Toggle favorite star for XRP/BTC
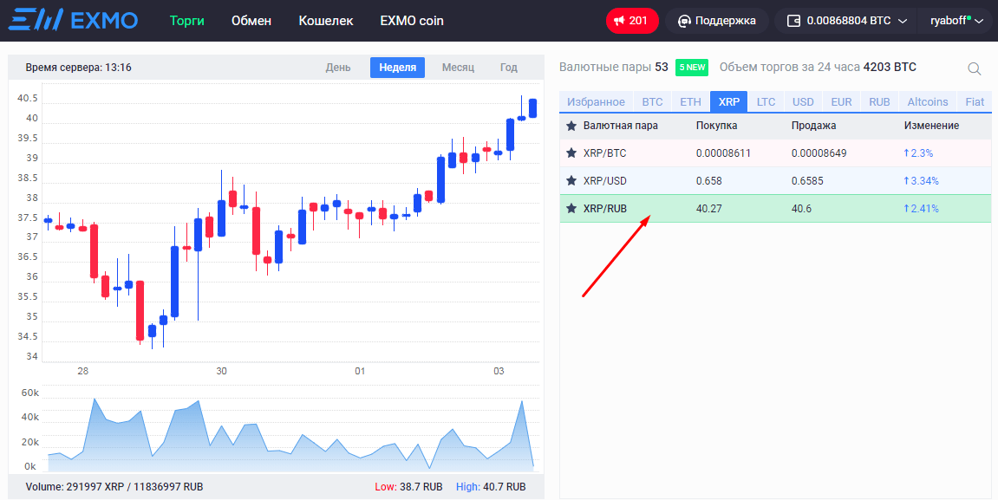Image resolution: width=998 pixels, height=500 pixels. [x=571, y=153]
